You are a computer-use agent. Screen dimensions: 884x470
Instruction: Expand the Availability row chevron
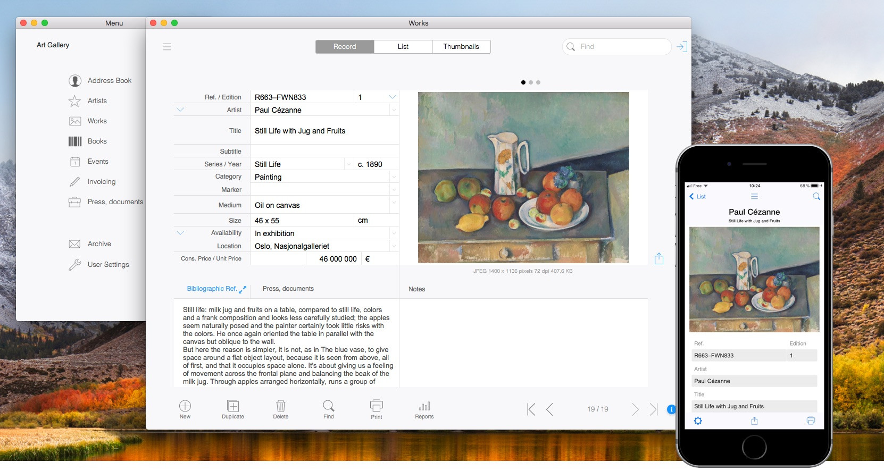(180, 233)
